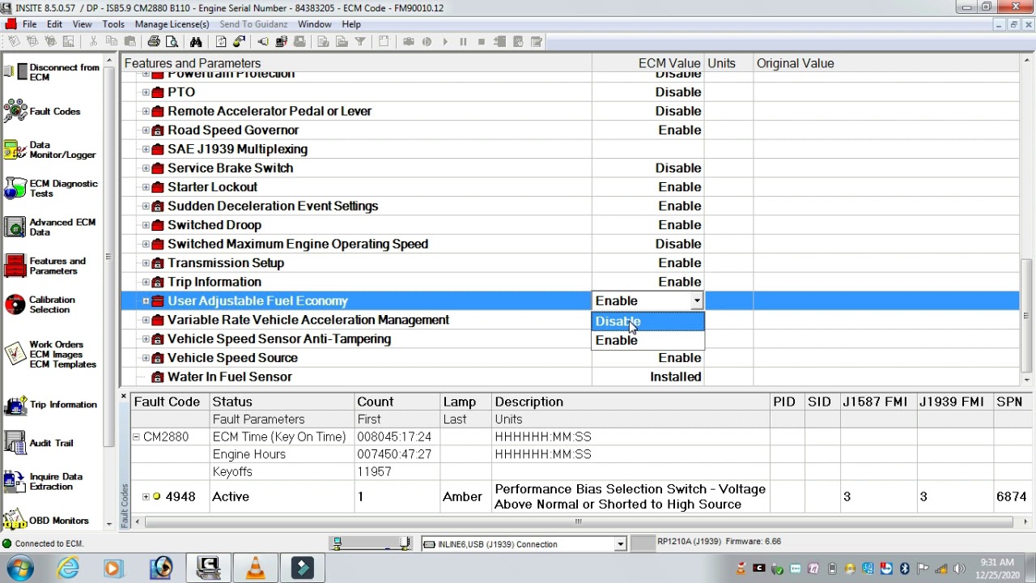Open VLC media player from taskbar
Viewport: 1036px width, 583px height.
pyautogui.click(x=256, y=568)
